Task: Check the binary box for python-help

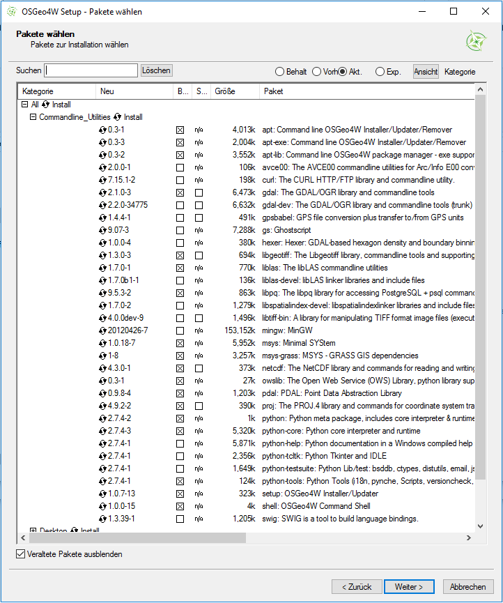Action: (180, 444)
